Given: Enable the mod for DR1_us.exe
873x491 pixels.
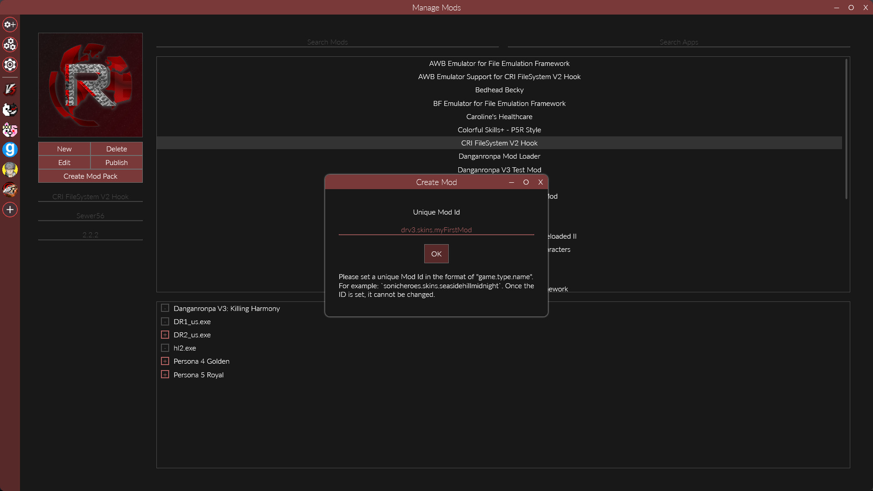Looking at the screenshot, I should pyautogui.click(x=165, y=321).
